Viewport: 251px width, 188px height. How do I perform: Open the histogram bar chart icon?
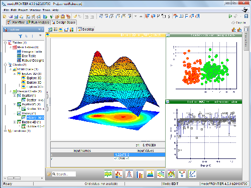pyautogui.click(x=118, y=174)
